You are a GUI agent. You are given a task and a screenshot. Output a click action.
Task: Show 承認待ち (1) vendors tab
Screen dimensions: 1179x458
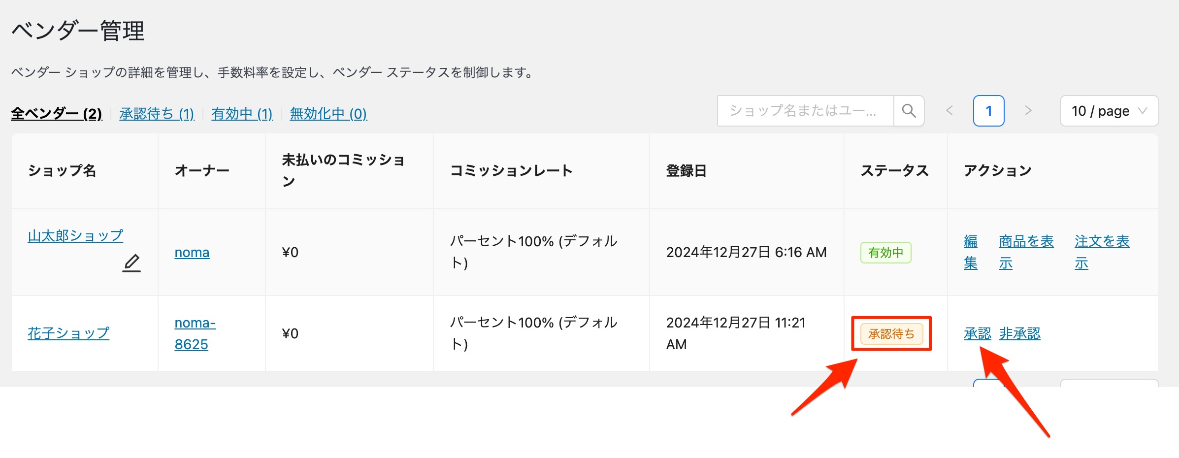pyautogui.click(x=157, y=114)
